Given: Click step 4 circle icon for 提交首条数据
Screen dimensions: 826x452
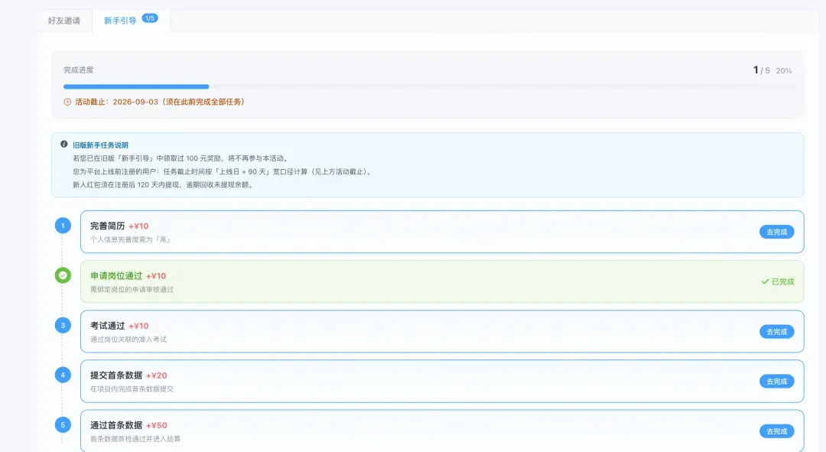Looking at the screenshot, I should (x=63, y=375).
